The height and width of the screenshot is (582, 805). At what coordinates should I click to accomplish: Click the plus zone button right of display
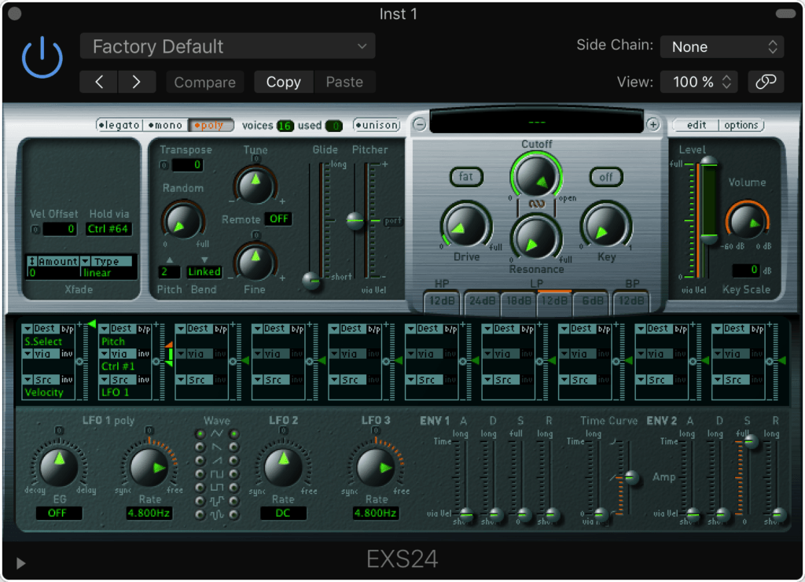pos(652,124)
